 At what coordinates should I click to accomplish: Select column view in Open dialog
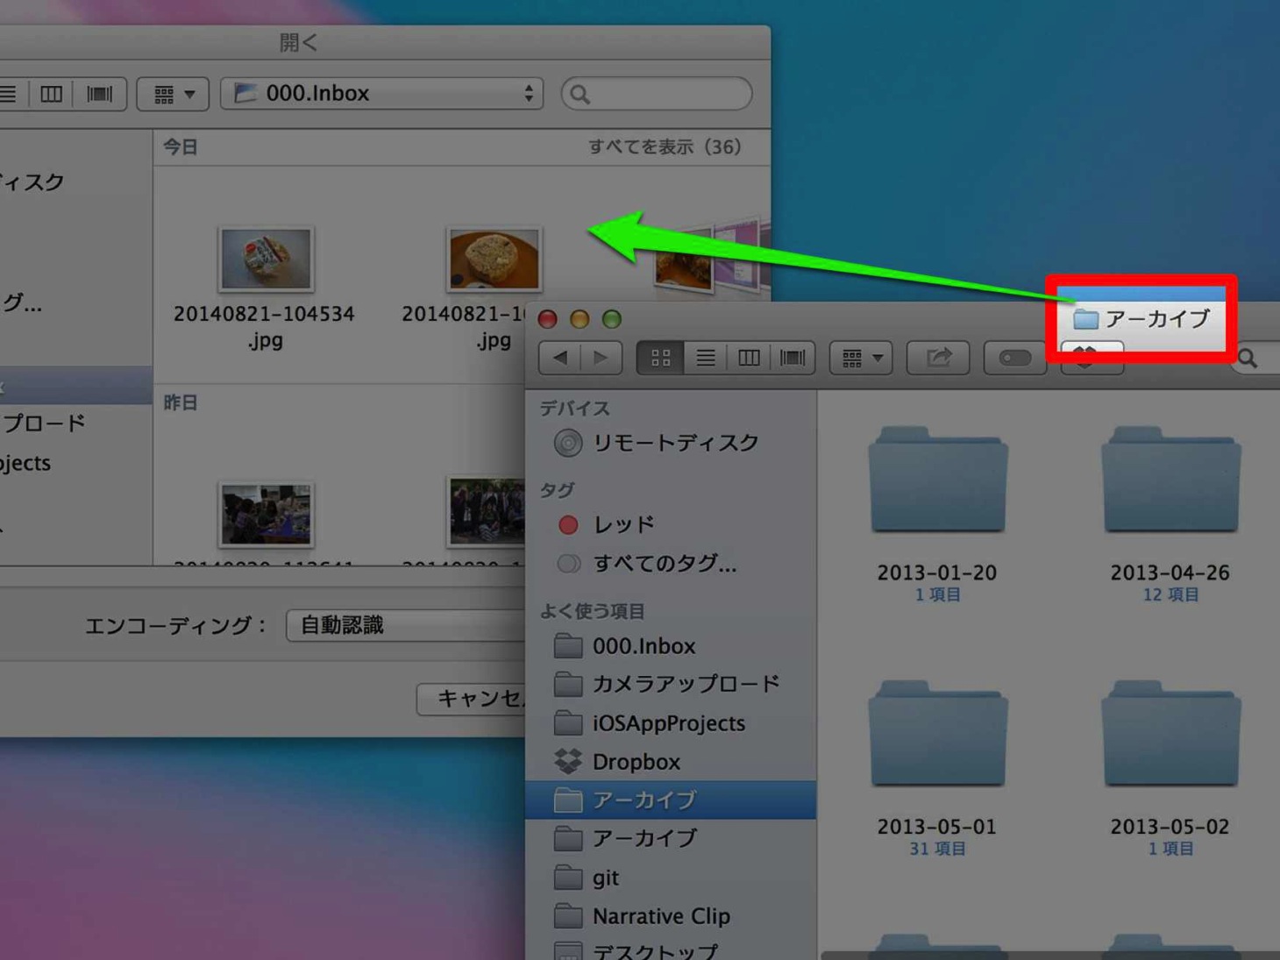52,94
